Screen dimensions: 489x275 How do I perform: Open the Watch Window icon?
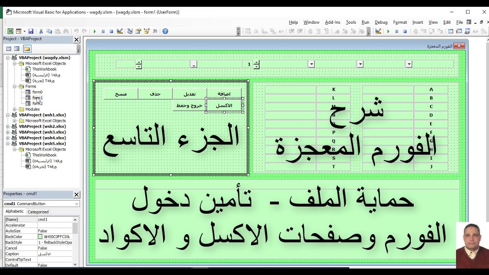tap(468, 31)
